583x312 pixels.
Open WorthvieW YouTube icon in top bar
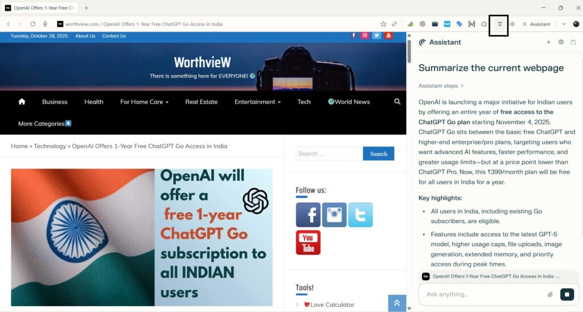click(388, 35)
